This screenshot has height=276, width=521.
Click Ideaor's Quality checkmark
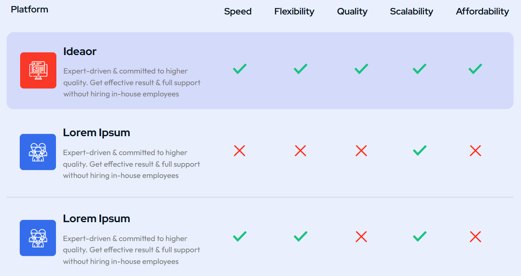(x=361, y=69)
